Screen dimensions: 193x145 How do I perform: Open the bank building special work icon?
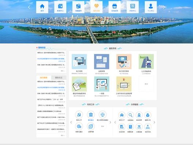click(x=91, y=115)
